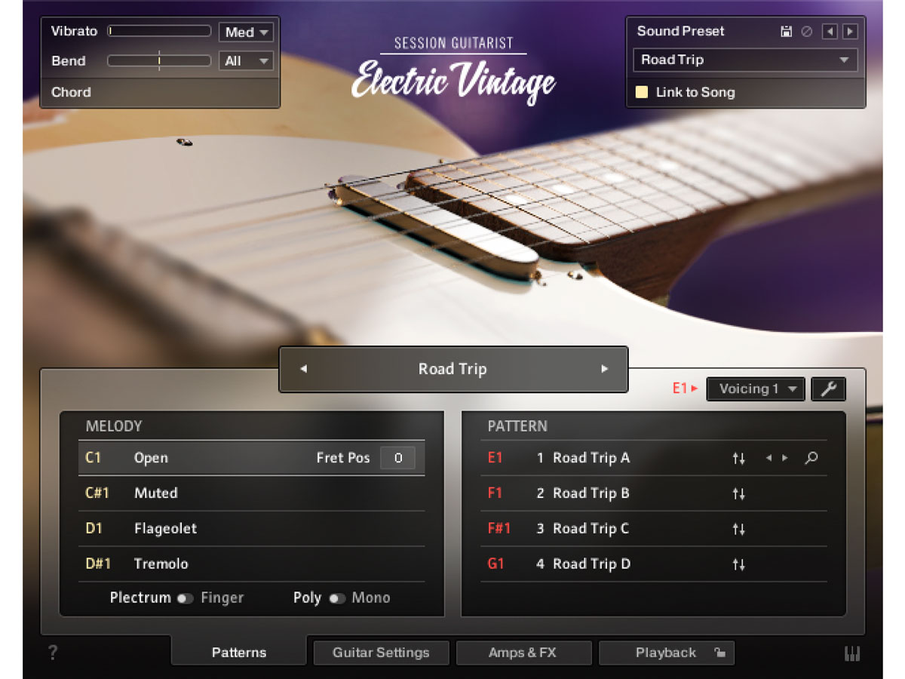The width and height of the screenshot is (905, 679).
Task: Click the transpose arrows for Road Trip B
Action: click(739, 493)
